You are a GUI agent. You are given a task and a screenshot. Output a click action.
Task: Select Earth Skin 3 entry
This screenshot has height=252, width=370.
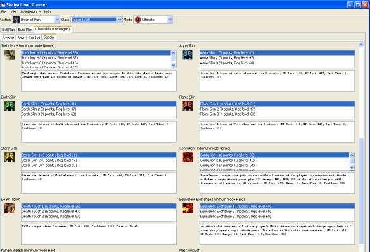99,114
